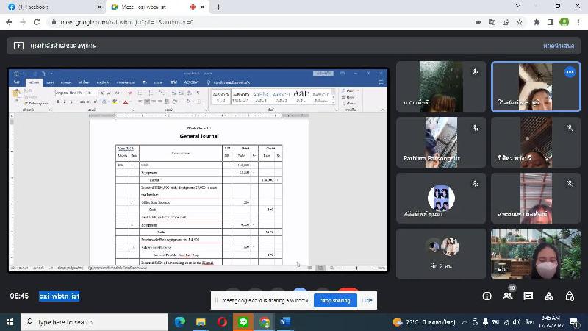This screenshot has width=588, height=331.
Task: Open the chat messages panel
Action: click(528, 296)
